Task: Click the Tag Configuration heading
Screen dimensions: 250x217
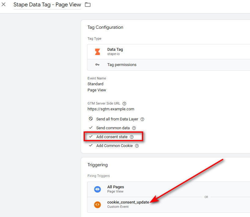Action: (105, 27)
